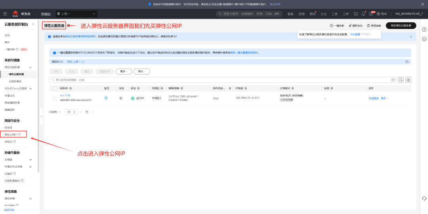The image size is (428, 214).
Task: Filter the 标签 column
Action: click(332, 88)
